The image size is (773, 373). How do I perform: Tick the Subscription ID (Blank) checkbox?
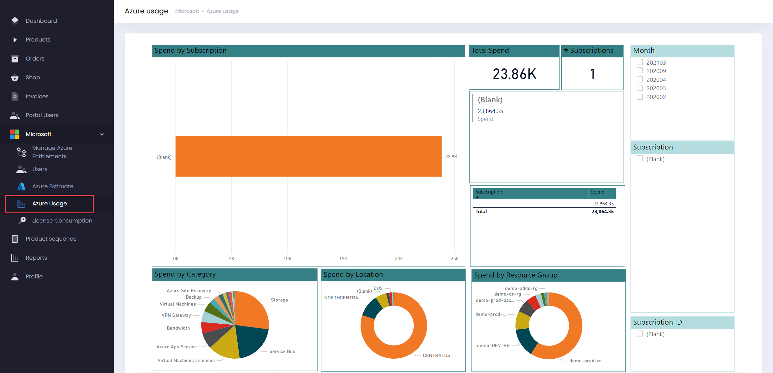tap(640, 334)
